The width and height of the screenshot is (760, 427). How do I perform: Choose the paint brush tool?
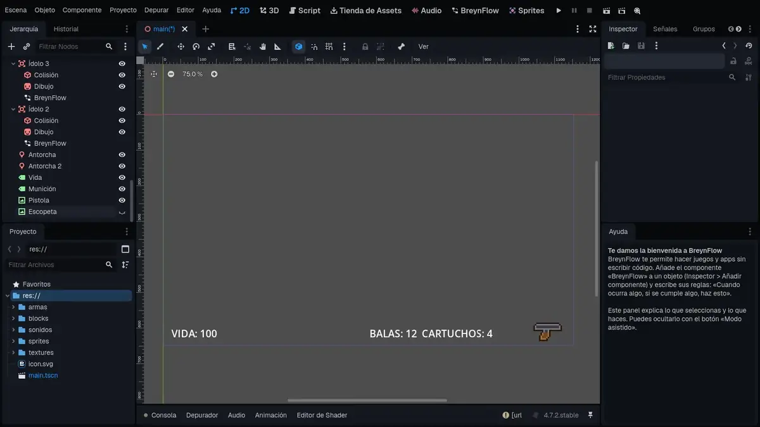click(x=160, y=46)
